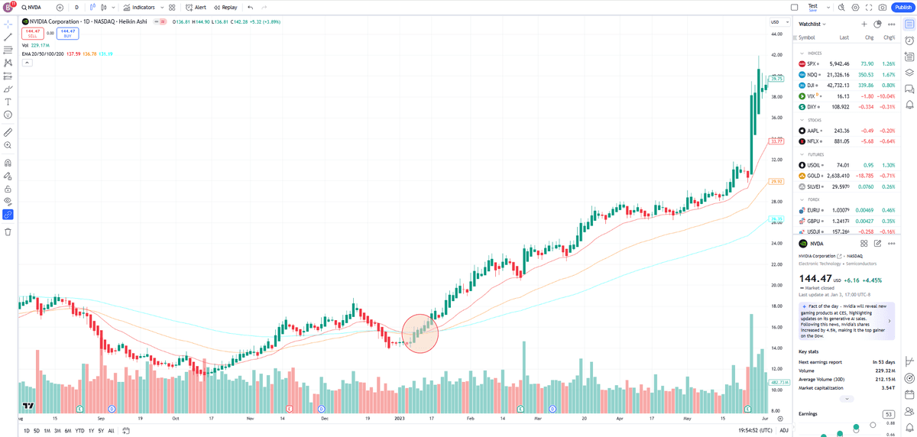The height and width of the screenshot is (437, 917).
Task: Select the trend line drawing tool
Action: (x=8, y=37)
